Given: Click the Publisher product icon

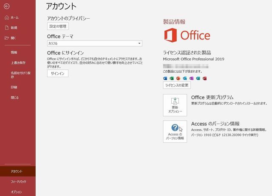Looking at the screenshot, I should tap(198, 78).
